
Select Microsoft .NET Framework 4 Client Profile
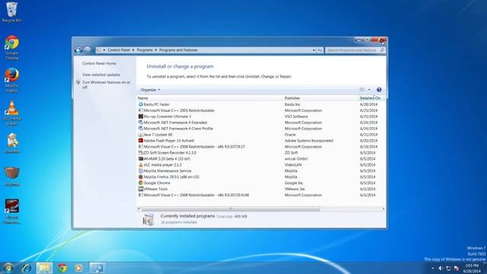click(178, 129)
